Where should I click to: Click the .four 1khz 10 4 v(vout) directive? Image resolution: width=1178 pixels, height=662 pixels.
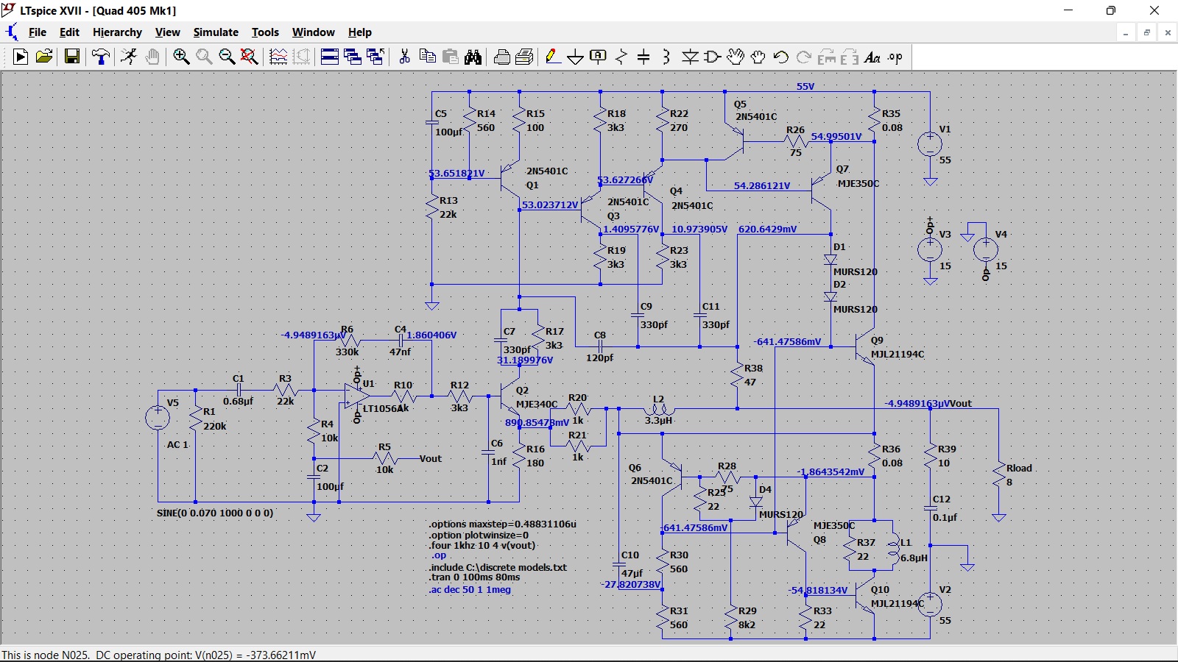[482, 545]
